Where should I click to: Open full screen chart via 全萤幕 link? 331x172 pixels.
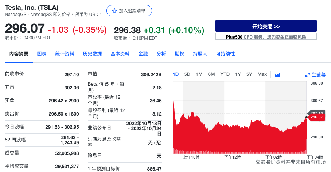(319, 74)
